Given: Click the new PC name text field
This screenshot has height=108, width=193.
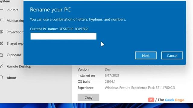Looking at the screenshot, I should (63, 36).
